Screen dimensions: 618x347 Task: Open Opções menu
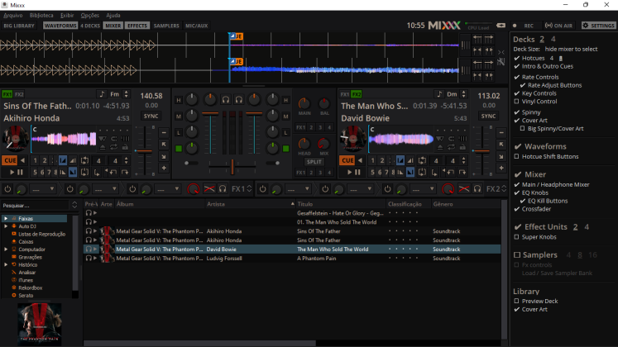click(x=90, y=16)
